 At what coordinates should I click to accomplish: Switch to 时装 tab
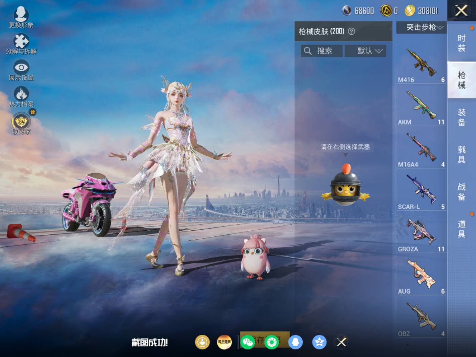tap(461, 43)
